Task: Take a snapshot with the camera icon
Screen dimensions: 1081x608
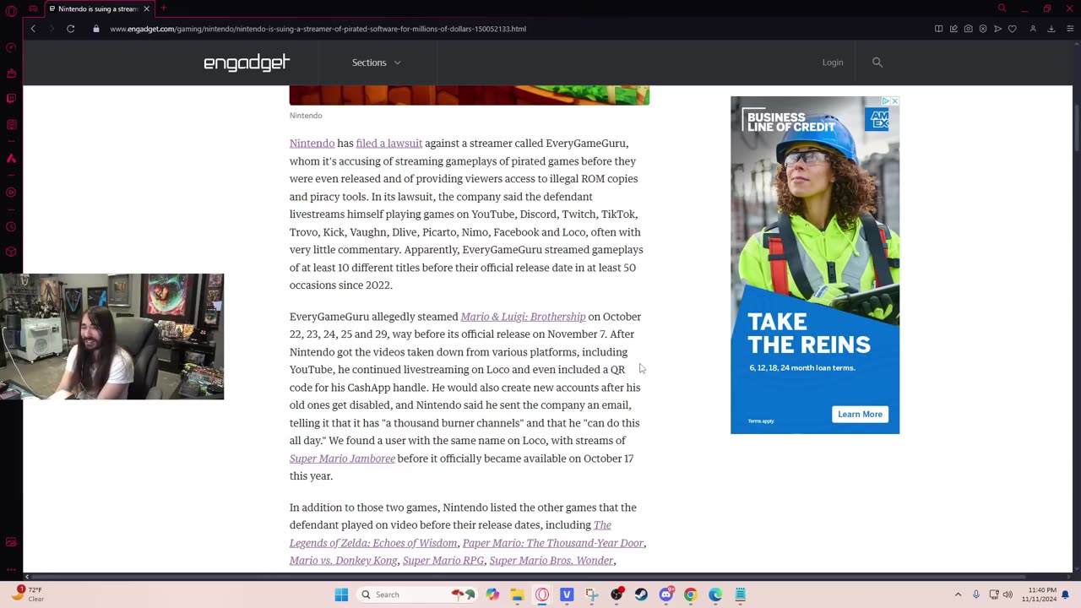Action: click(969, 29)
